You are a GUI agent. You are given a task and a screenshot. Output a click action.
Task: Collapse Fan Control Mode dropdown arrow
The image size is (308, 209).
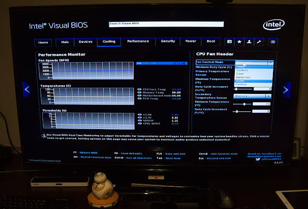pyautogui.click(x=270, y=63)
